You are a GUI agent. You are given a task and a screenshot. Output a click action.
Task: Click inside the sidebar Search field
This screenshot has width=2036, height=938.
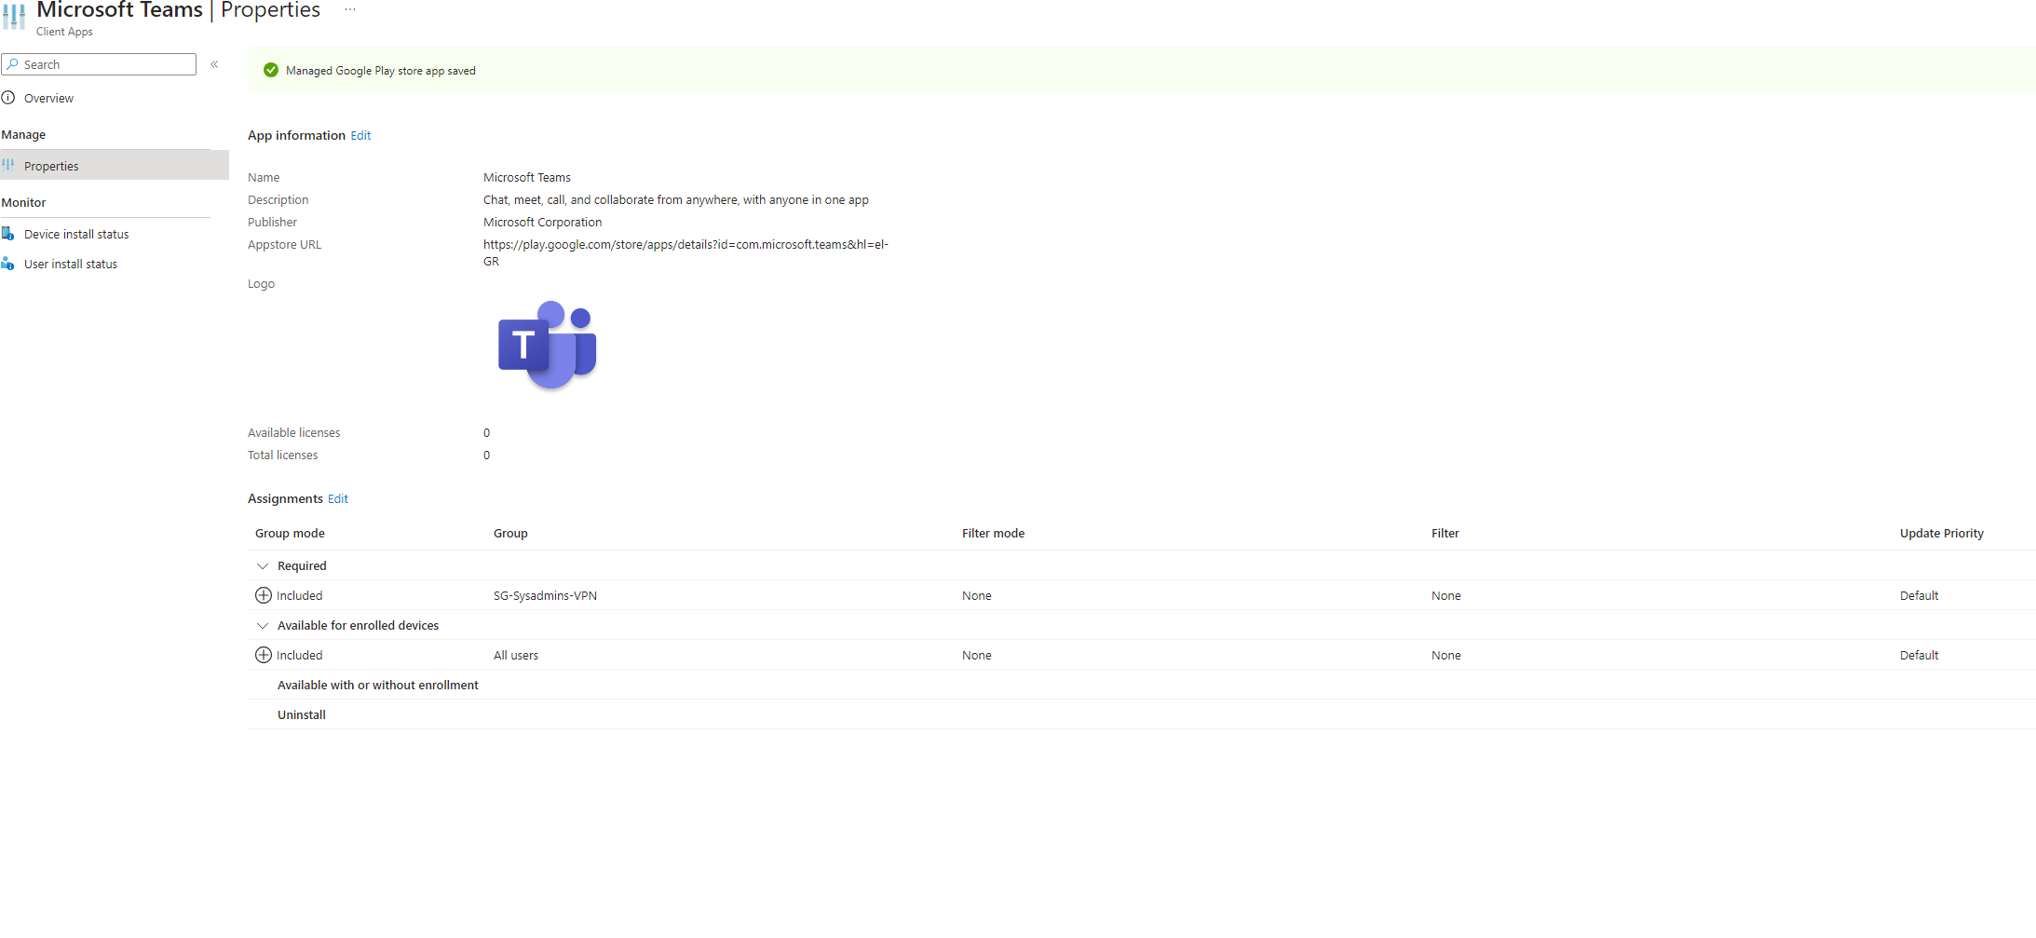coord(102,63)
